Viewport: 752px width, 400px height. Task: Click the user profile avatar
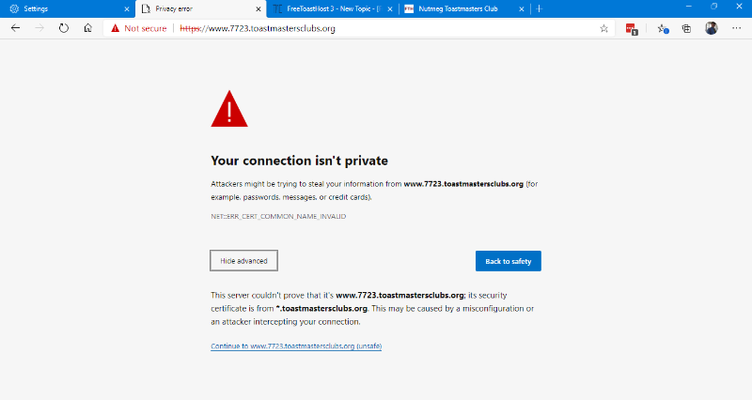712,28
